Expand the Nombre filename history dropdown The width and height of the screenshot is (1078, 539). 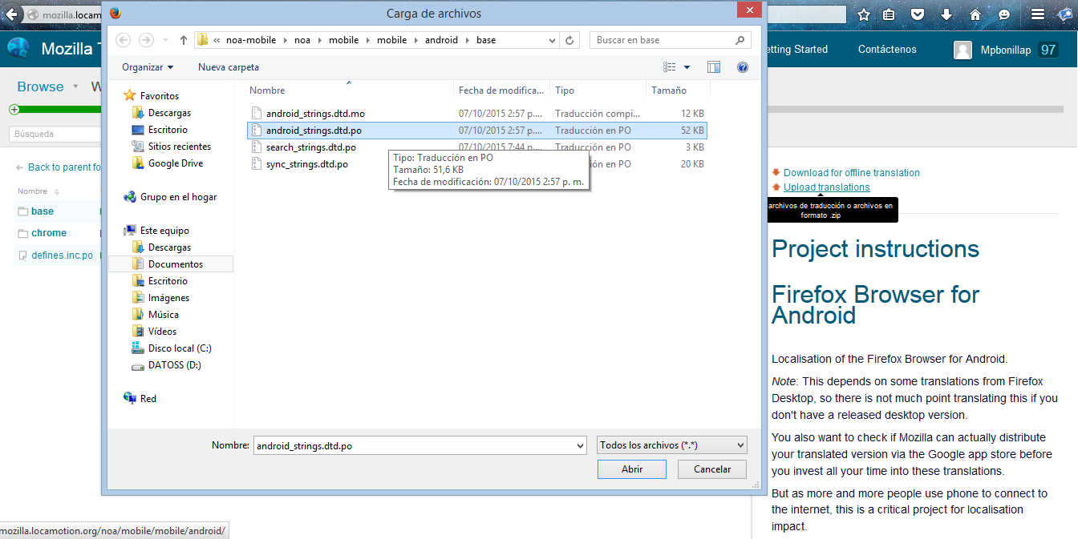tap(581, 445)
